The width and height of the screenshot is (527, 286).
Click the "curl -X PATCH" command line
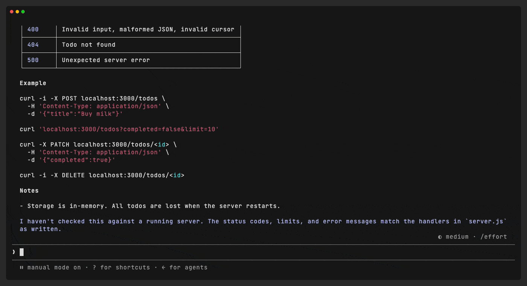click(98, 145)
